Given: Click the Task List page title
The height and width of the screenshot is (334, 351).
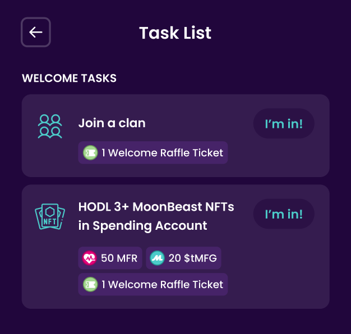Looking at the screenshot, I should pyautogui.click(x=175, y=33).
